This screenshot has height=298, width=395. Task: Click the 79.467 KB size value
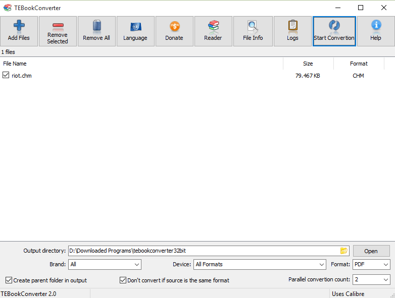point(308,76)
